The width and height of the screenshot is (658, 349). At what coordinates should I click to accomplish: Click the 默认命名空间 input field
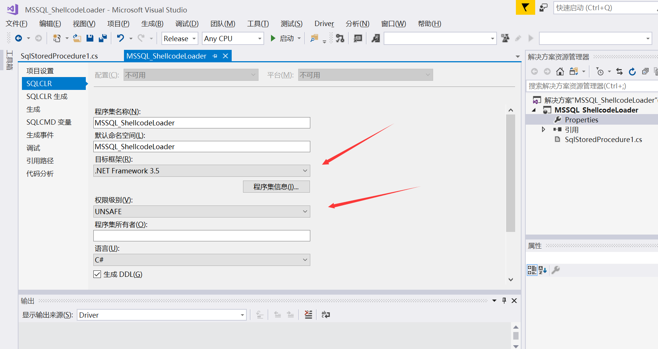pyautogui.click(x=202, y=147)
